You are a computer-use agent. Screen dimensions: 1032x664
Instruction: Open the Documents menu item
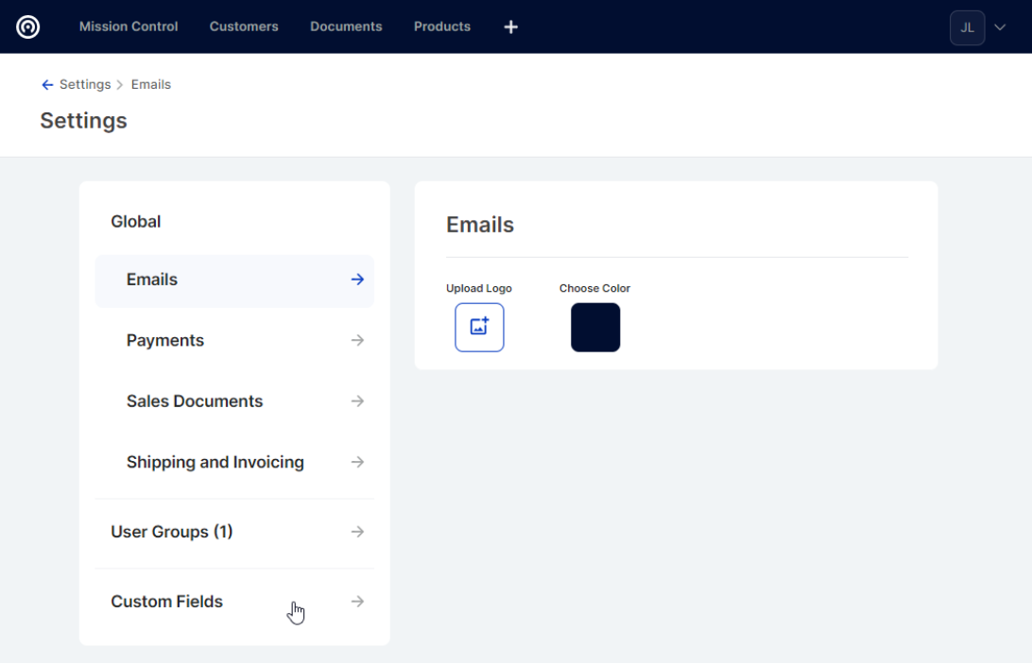click(346, 27)
